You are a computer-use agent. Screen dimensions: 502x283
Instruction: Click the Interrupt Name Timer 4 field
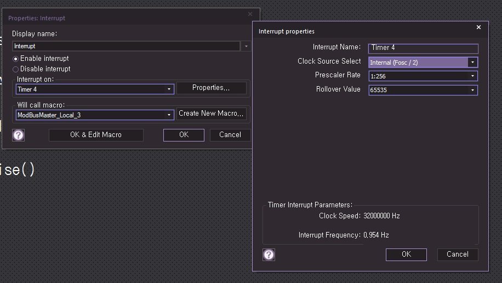[423, 48]
